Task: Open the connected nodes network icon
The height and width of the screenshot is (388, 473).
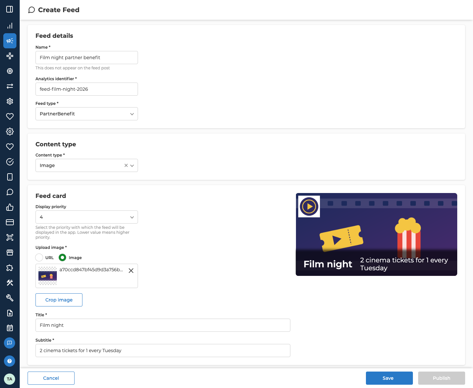Action: point(10,56)
